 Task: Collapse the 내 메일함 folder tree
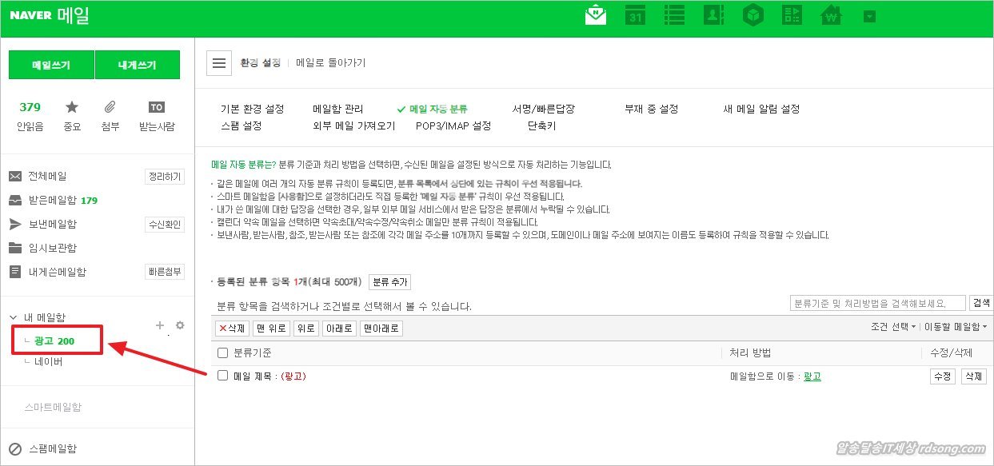point(14,318)
